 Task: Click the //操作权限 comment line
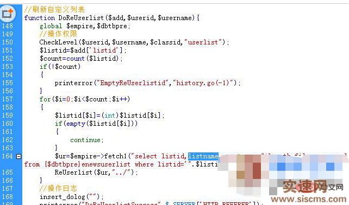click(58, 34)
